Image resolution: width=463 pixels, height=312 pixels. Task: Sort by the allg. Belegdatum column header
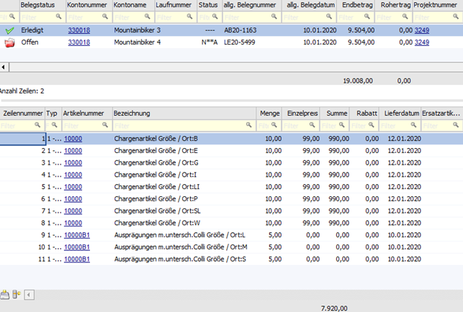coord(311,5)
